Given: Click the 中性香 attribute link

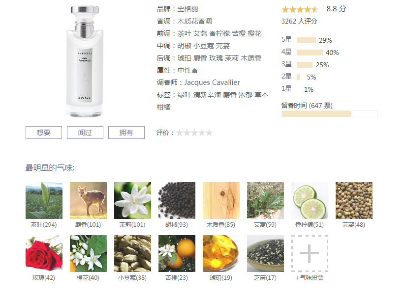Looking at the screenshot, I should [187, 70].
